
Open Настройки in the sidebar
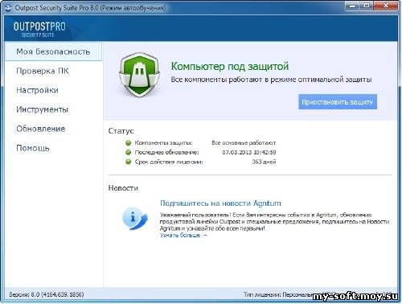[x=37, y=90]
